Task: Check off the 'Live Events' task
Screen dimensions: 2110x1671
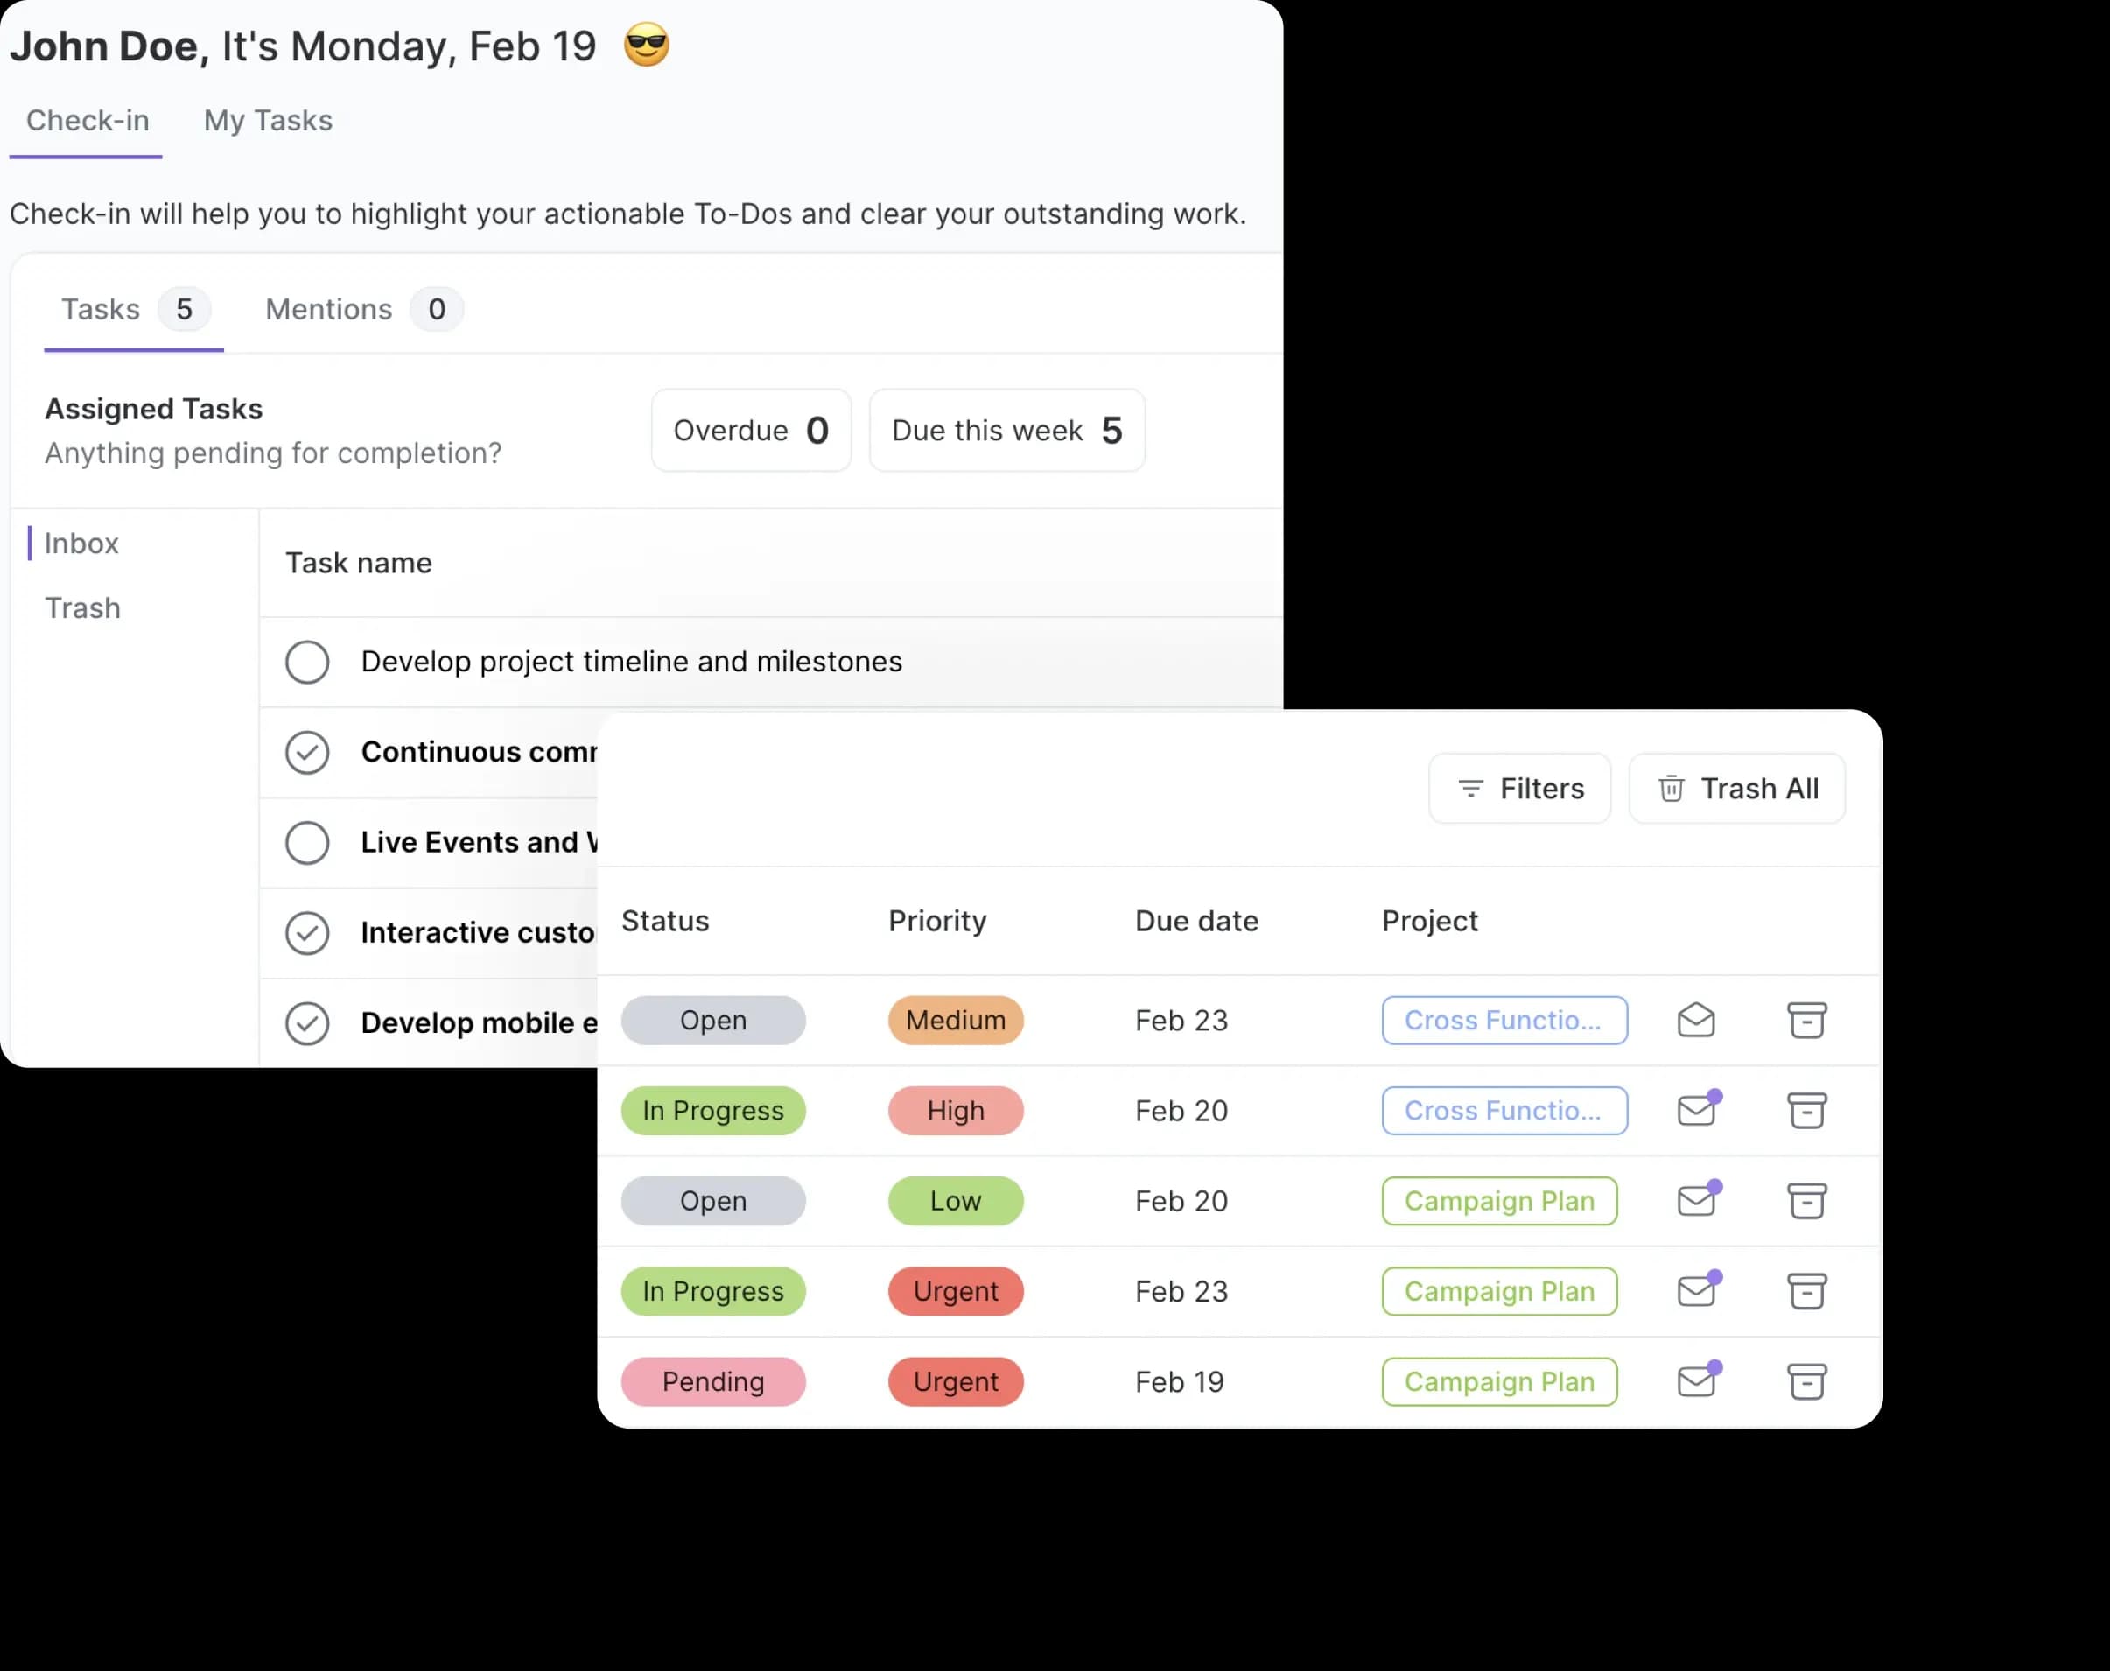Action: (307, 842)
